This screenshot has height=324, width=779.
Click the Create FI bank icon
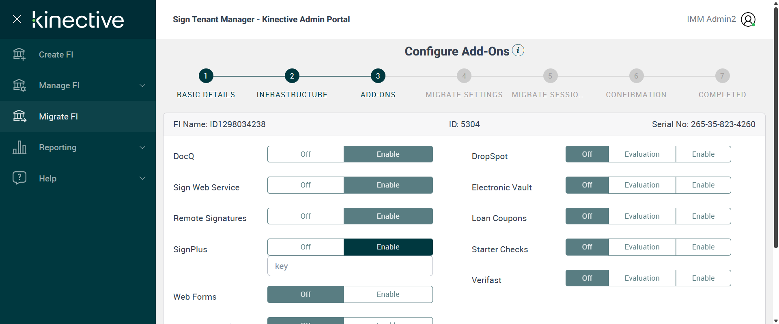[19, 54]
